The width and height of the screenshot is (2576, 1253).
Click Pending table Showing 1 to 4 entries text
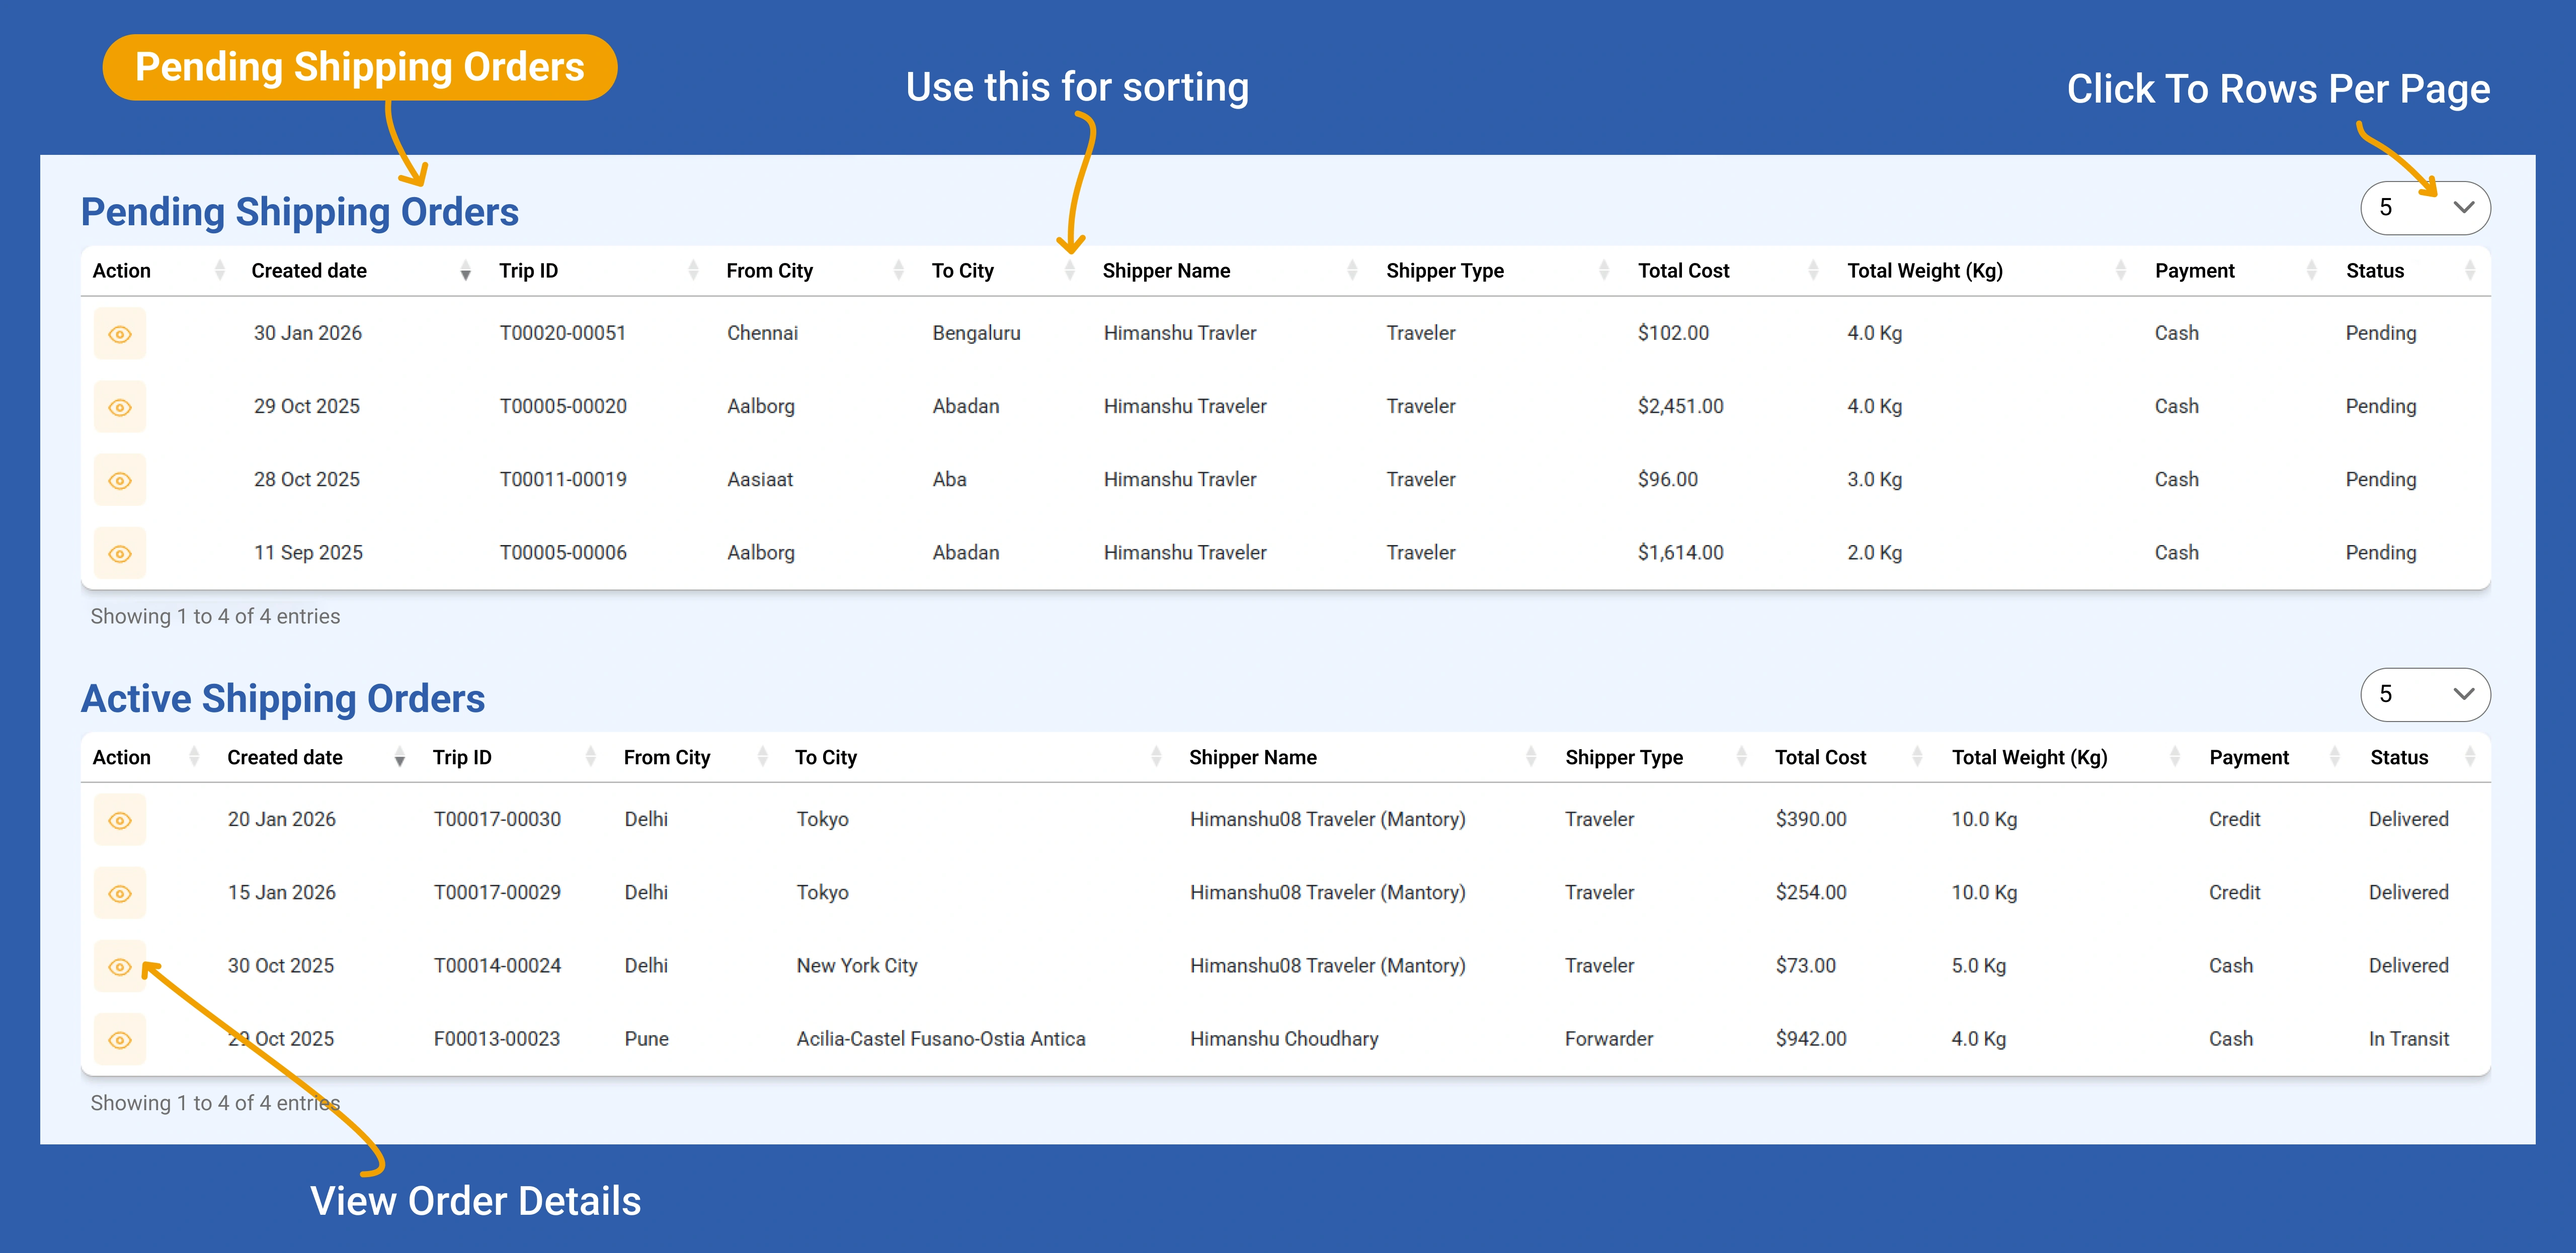[x=215, y=616]
